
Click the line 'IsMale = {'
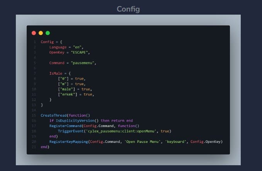60,73
